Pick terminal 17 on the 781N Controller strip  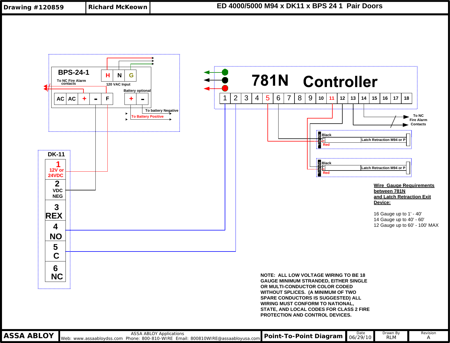point(396,98)
